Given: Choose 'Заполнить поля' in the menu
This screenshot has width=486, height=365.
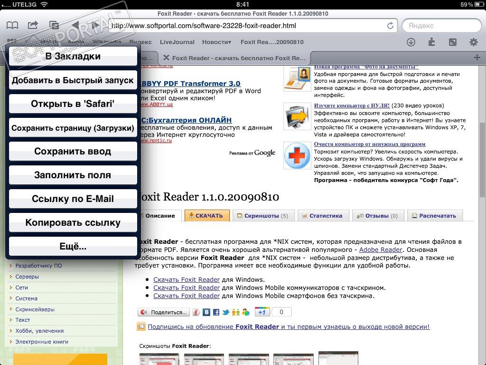Looking at the screenshot, I should pyautogui.click(x=73, y=175).
